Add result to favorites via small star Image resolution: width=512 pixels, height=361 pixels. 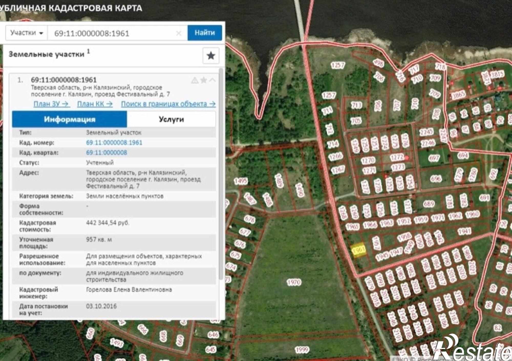pos(204,80)
